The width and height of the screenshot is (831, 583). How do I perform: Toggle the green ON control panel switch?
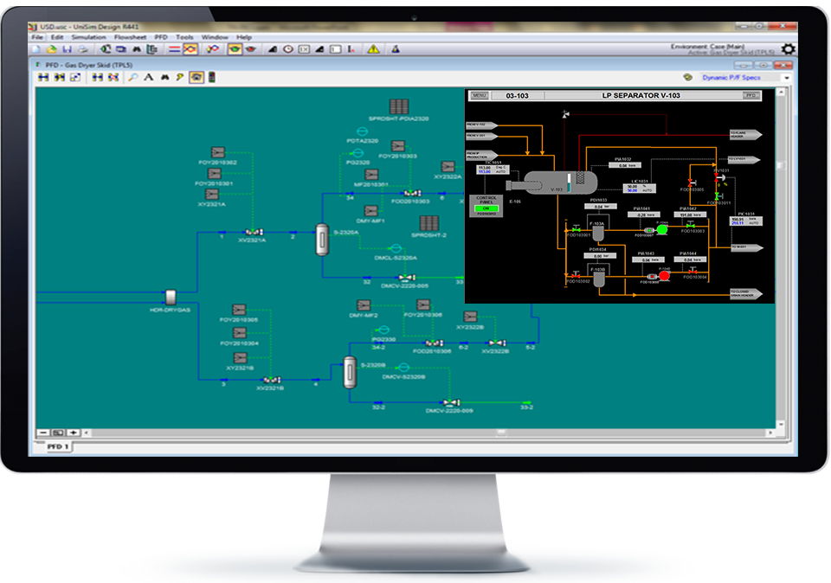(485, 208)
